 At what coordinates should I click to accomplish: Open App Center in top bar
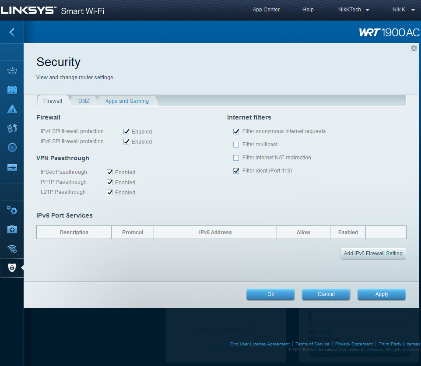pyautogui.click(x=266, y=10)
